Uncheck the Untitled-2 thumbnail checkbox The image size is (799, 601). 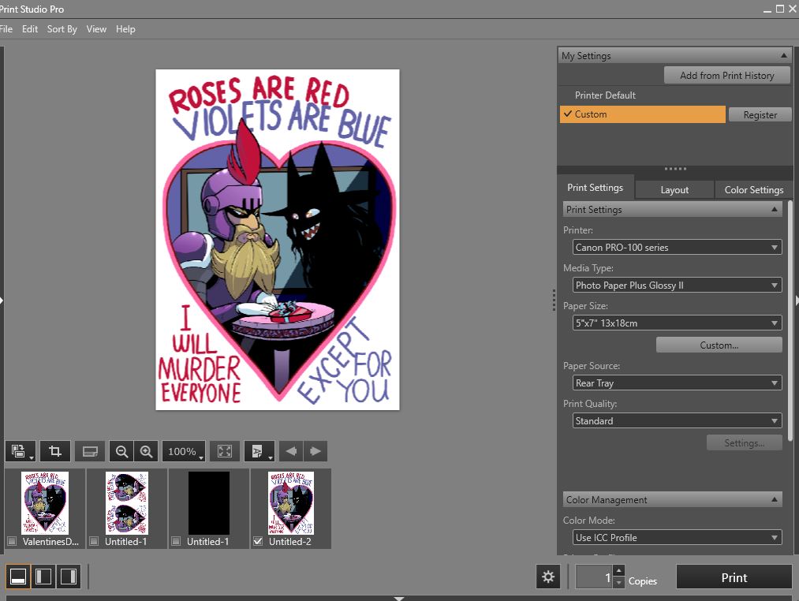pos(258,541)
